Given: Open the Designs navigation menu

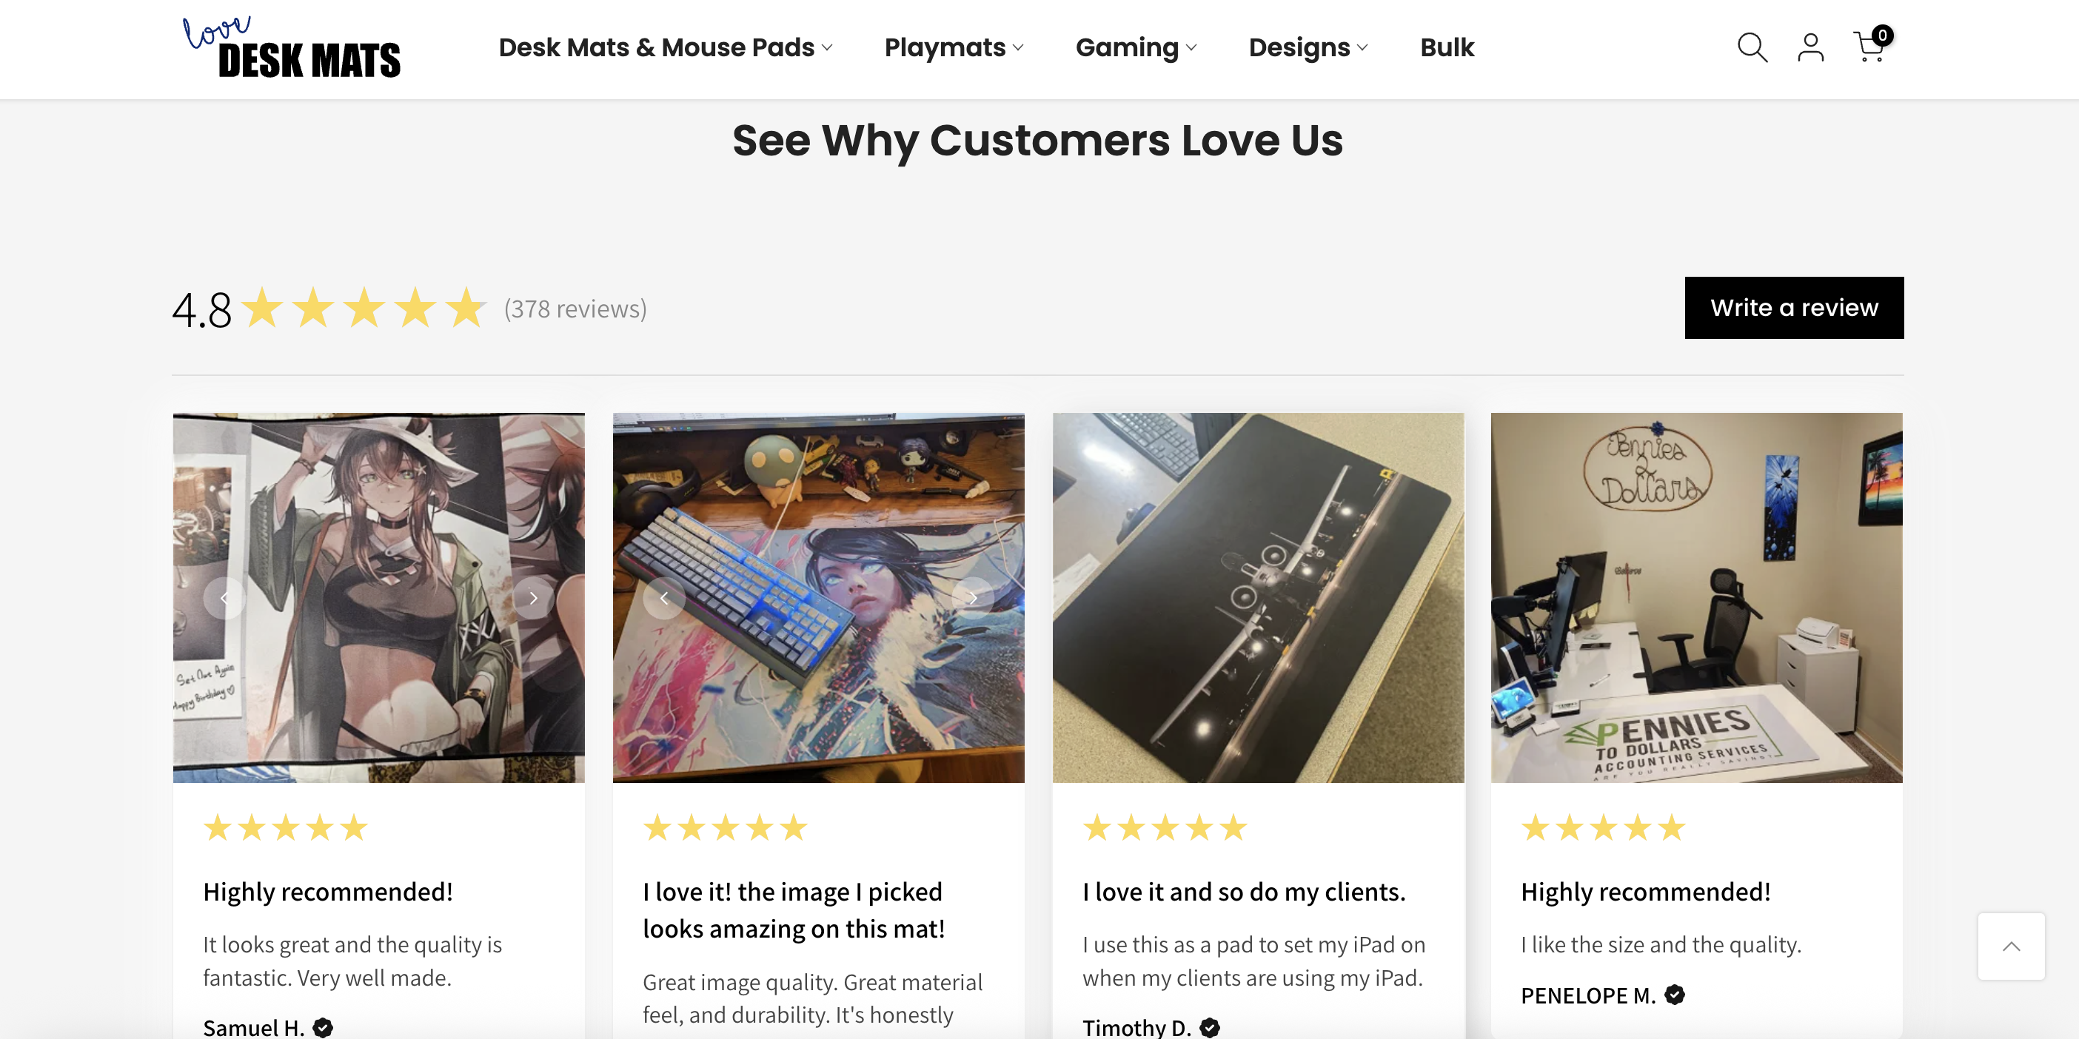Looking at the screenshot, I should (1308, 47).
